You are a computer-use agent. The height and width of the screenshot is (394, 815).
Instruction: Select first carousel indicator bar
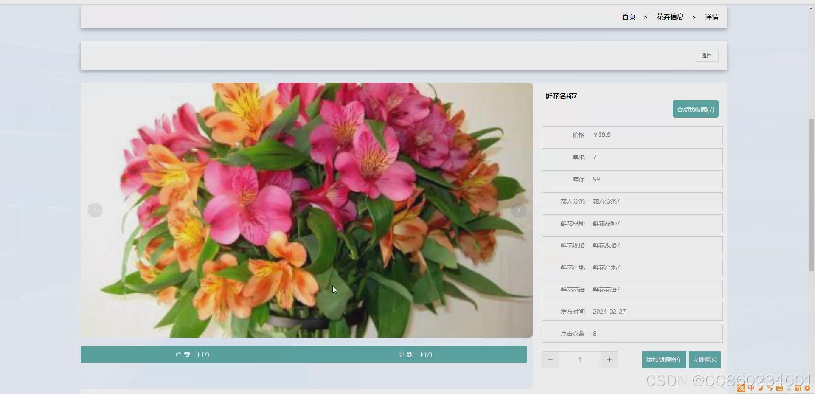(x=291, y=332)
